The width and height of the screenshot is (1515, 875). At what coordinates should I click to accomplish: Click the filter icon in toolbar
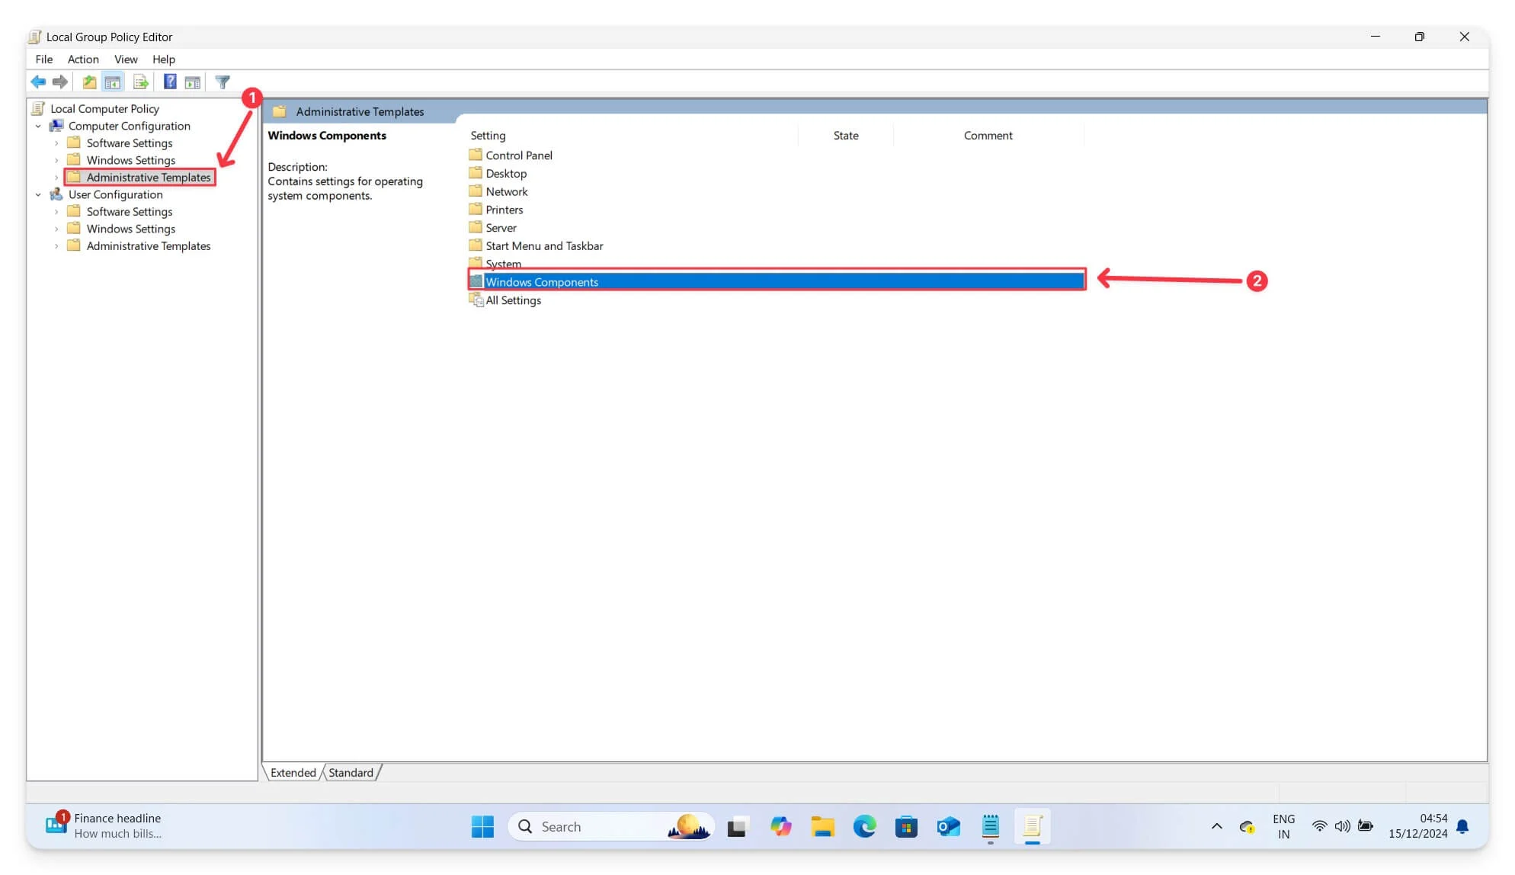223,82
